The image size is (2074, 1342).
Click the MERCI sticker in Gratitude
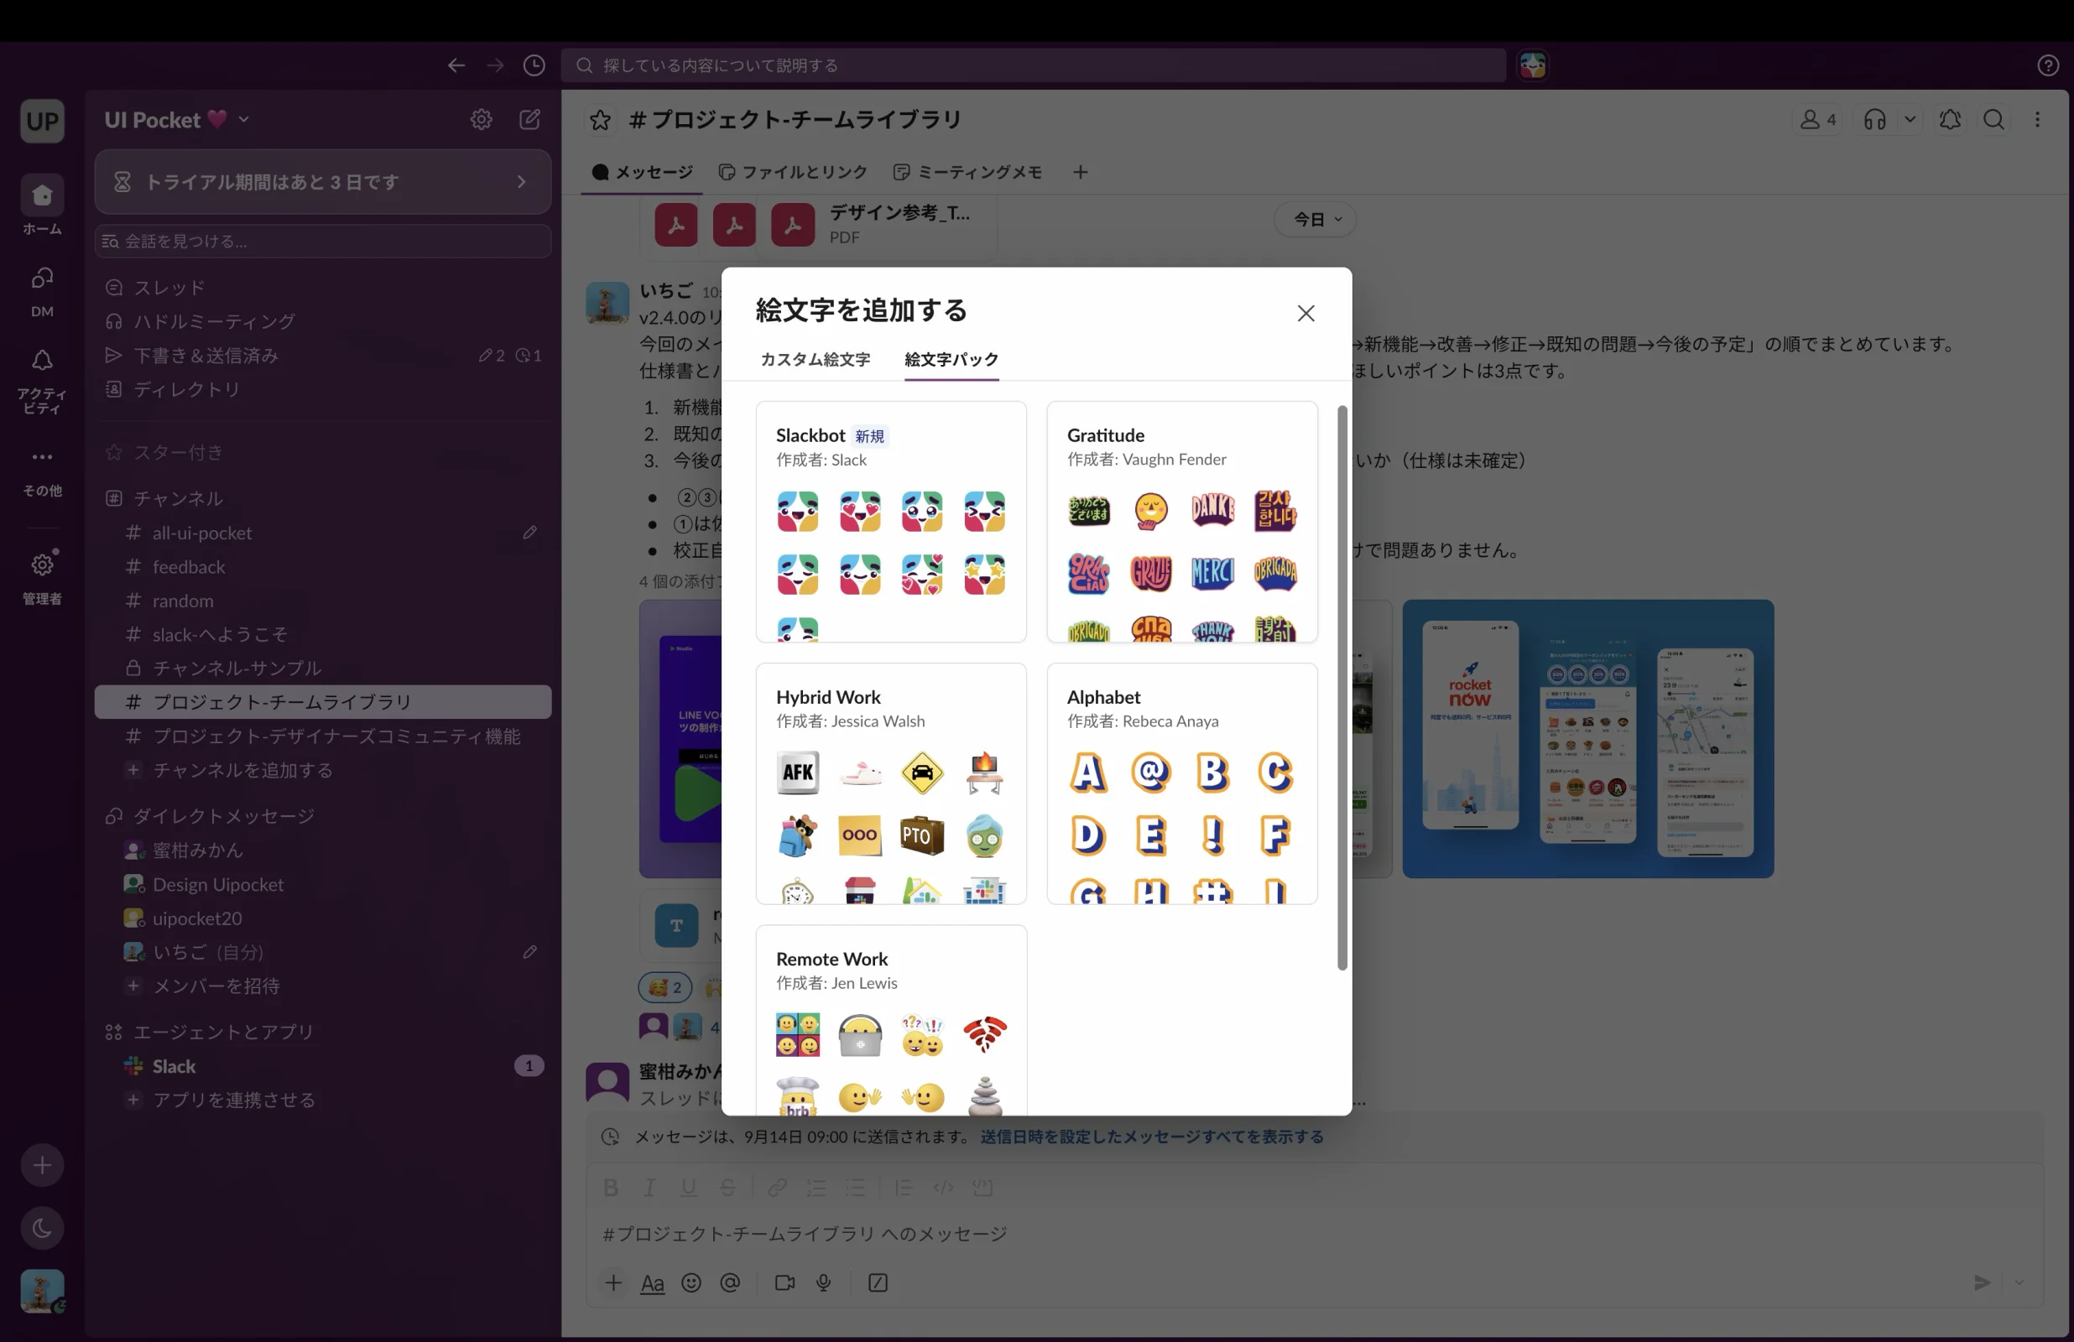(1212, 574)
